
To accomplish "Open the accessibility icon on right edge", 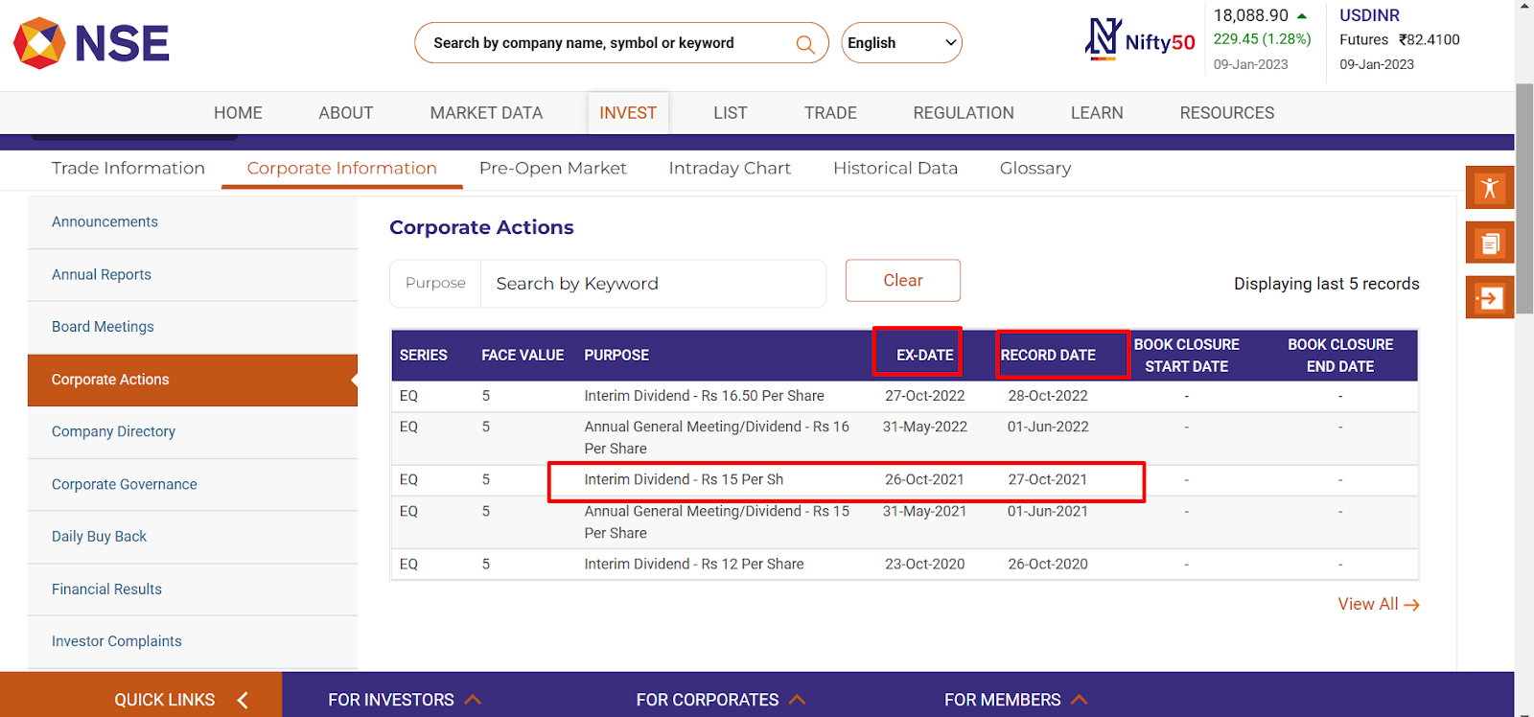I will pyautogui.click(x=1489, y=188).
